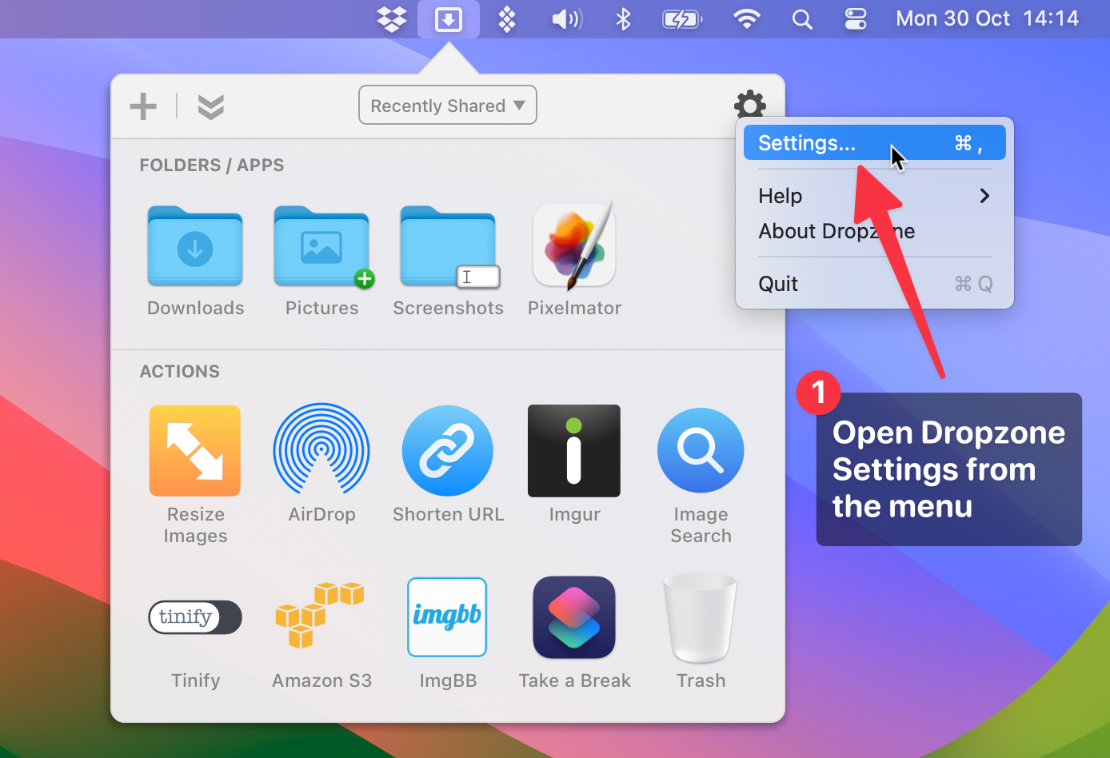The height and width of the screenshot is (758, 1110).
Task: Select the Help menu item
Action: click(x=875, y=196)
